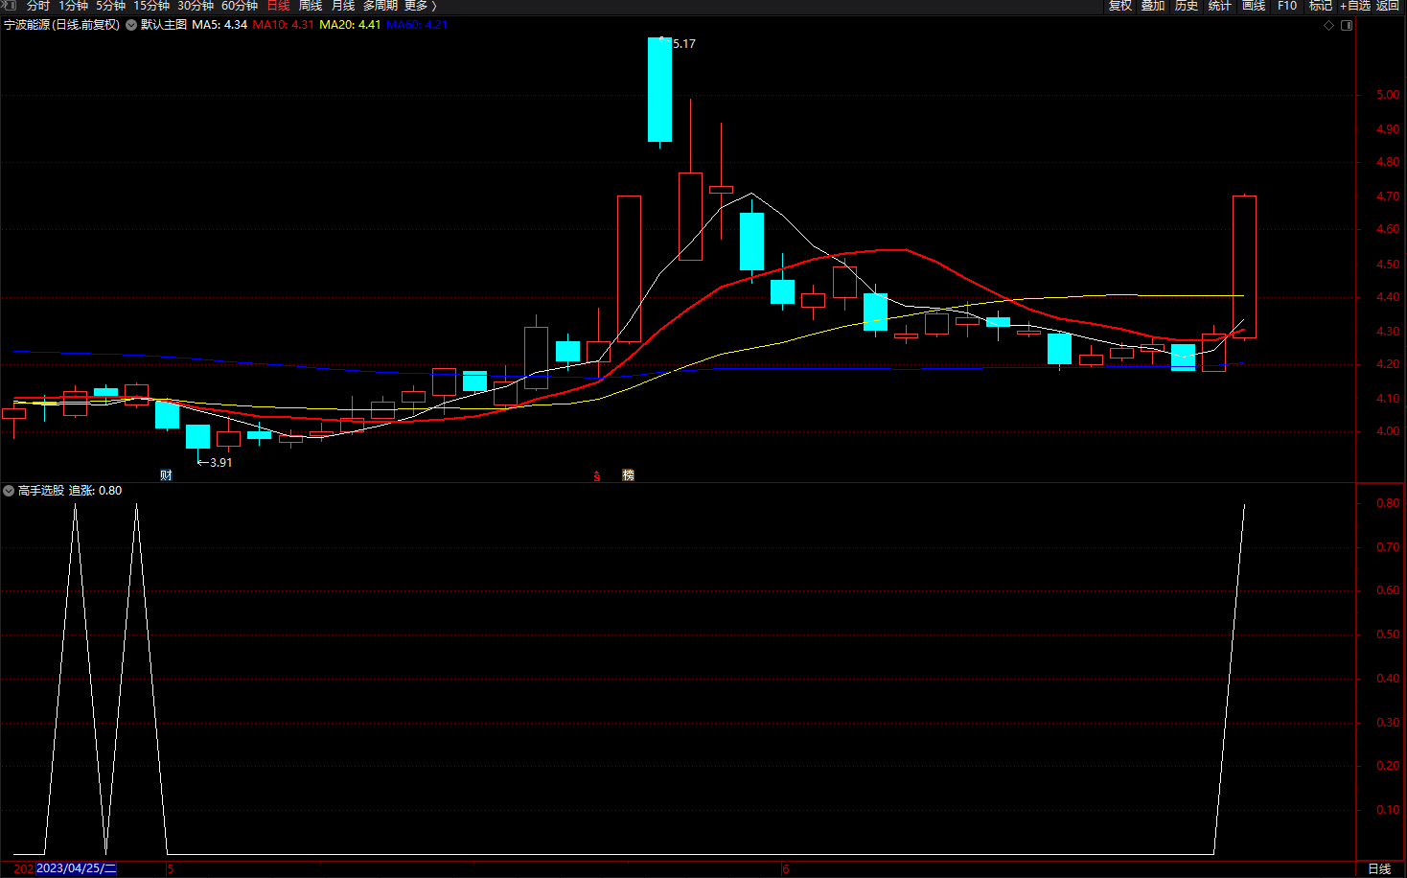Click the month 5 marker on time axis
This screenshot has height=878, width=1407.
(171, 869)
